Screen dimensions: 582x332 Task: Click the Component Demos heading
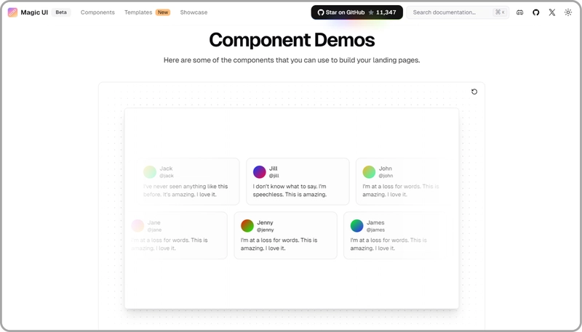[292, 40]
